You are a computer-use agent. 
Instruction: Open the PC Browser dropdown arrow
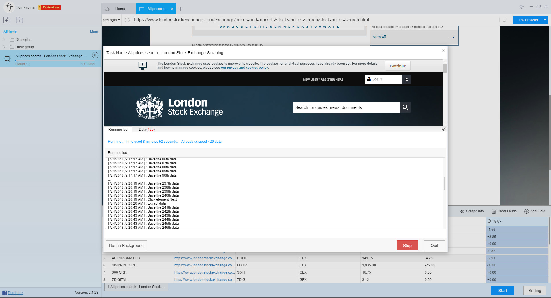pyautogui.click(x=545, y=20)
